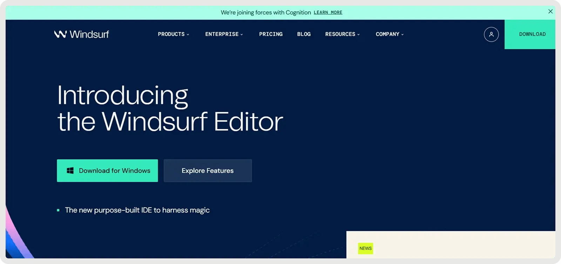
Task: Click 'We're joining forces with Cognition' text
Action: click(266, 13)
